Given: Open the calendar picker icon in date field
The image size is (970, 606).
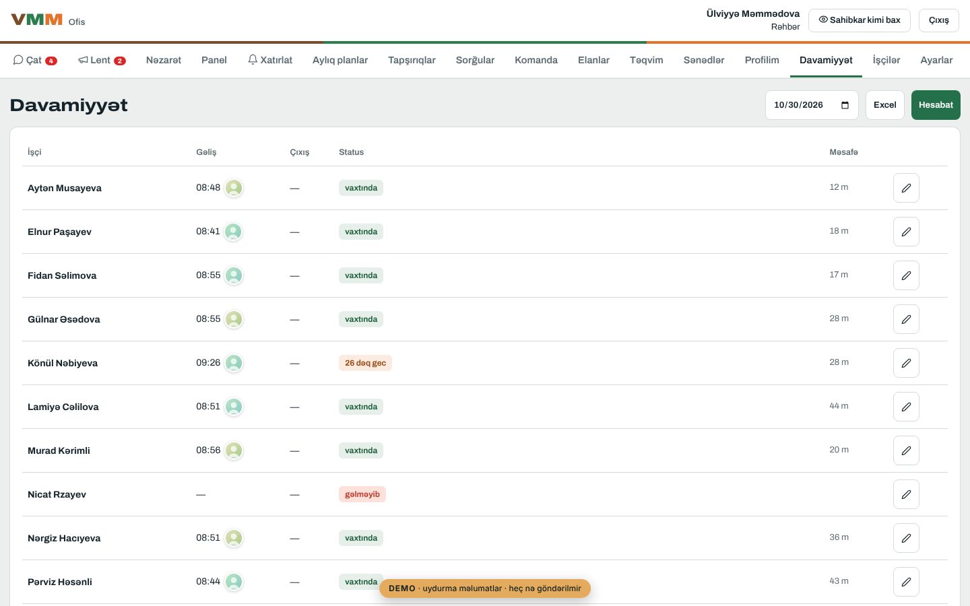Looking at the screenshot, I should 845,105.
